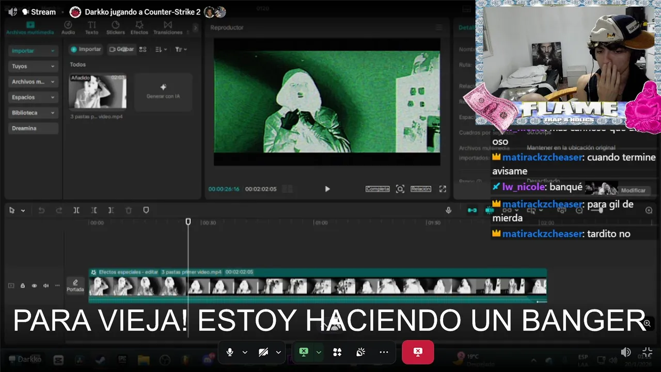Expand the Biblioteca sidebar section
The height and width of the screenshot is (372, 661).
coord(33,113)
